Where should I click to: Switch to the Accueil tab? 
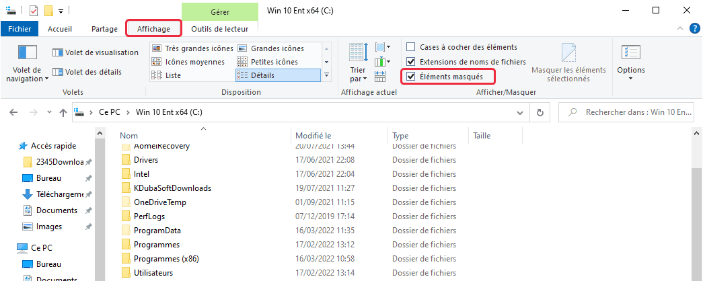[60, 29]
